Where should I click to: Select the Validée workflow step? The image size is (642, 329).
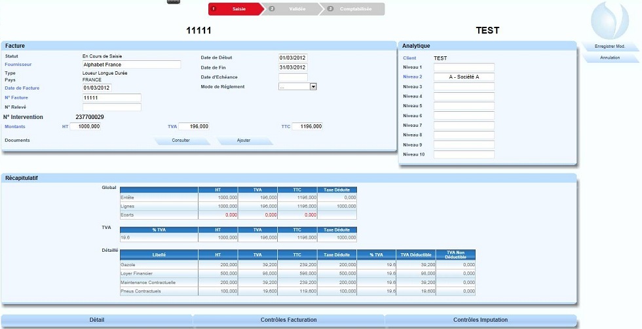coord(292,9)
